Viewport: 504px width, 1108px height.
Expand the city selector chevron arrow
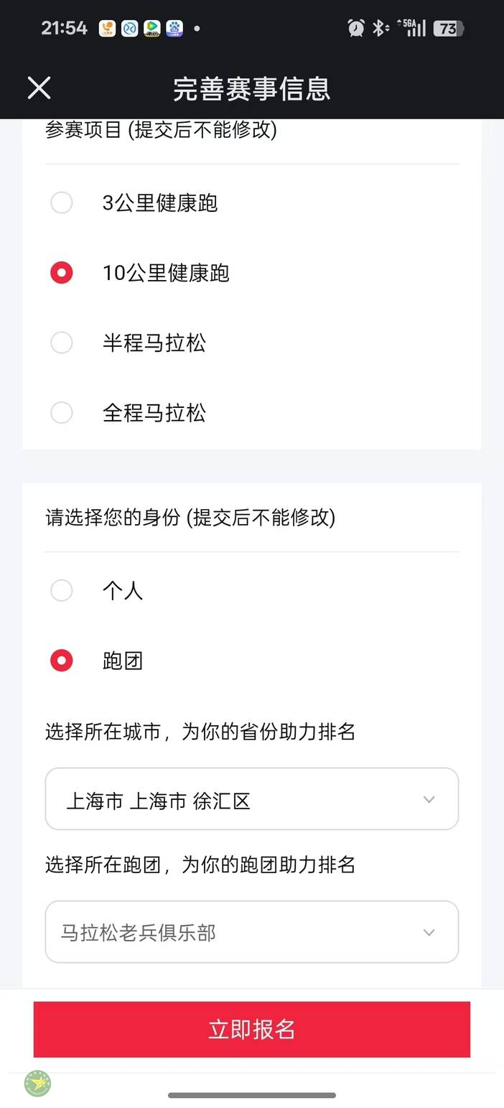pos(429,799)
